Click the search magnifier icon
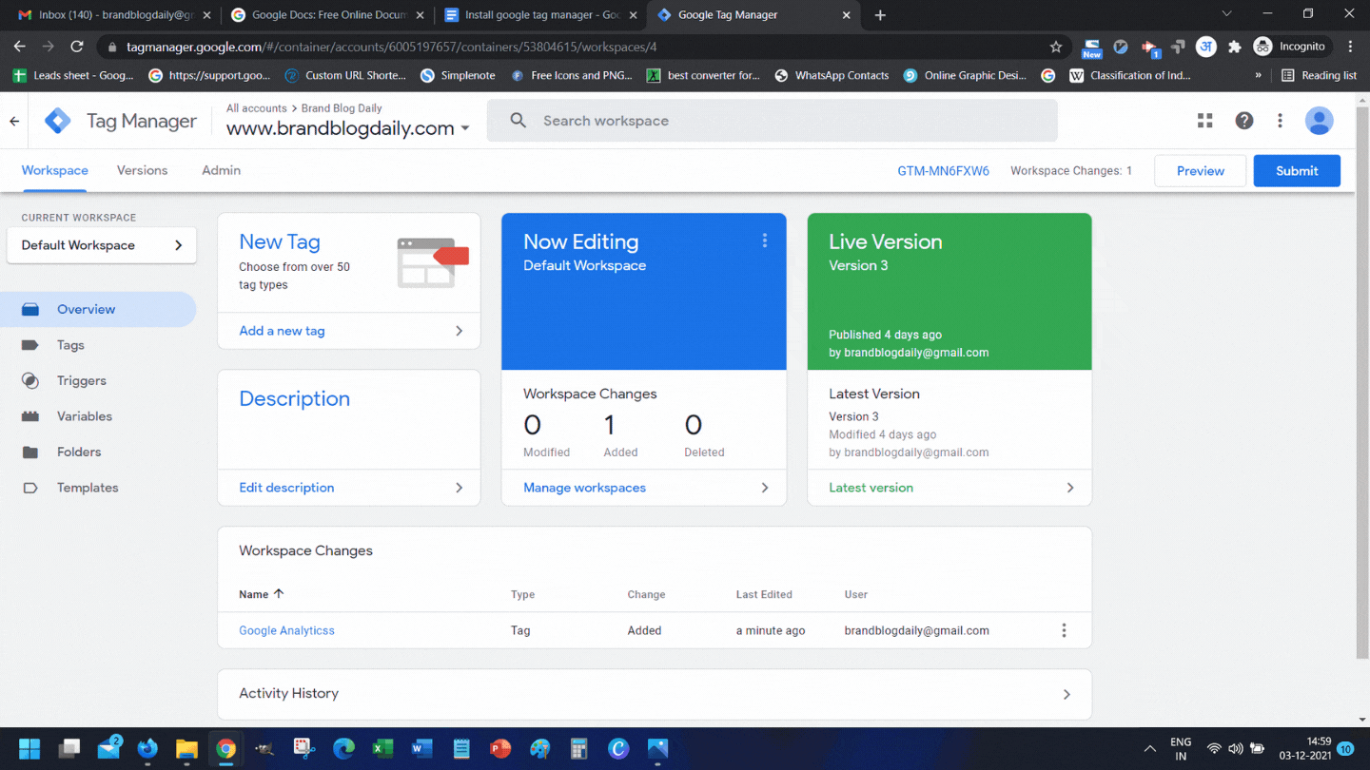This screenshot has width=1370, height=770. (x=519, y=121)
